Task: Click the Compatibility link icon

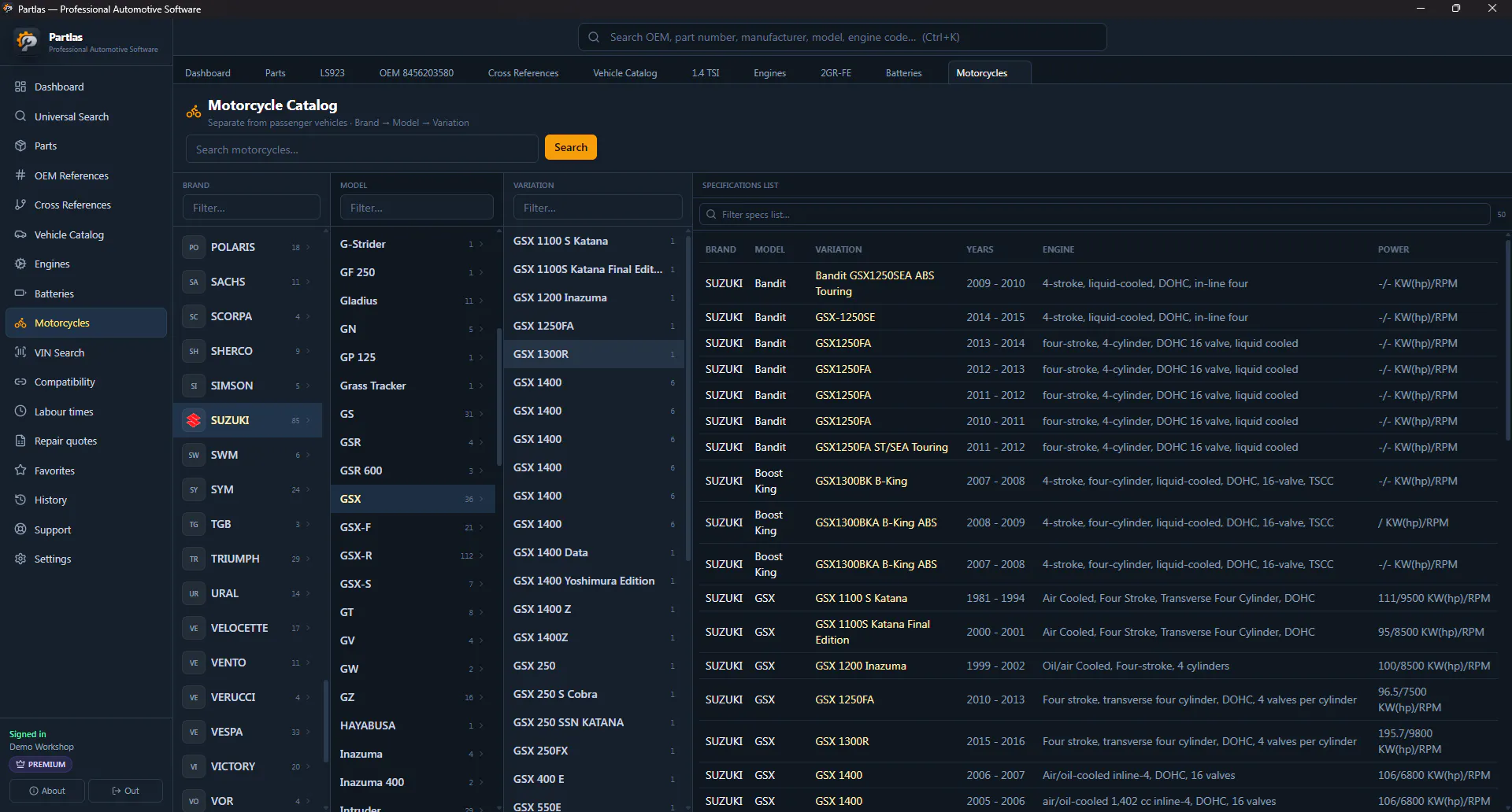Action: [20, 382]
